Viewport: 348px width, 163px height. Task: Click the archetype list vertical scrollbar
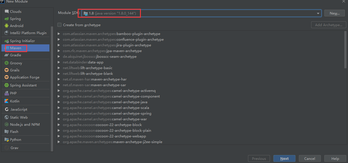[345, 50]
